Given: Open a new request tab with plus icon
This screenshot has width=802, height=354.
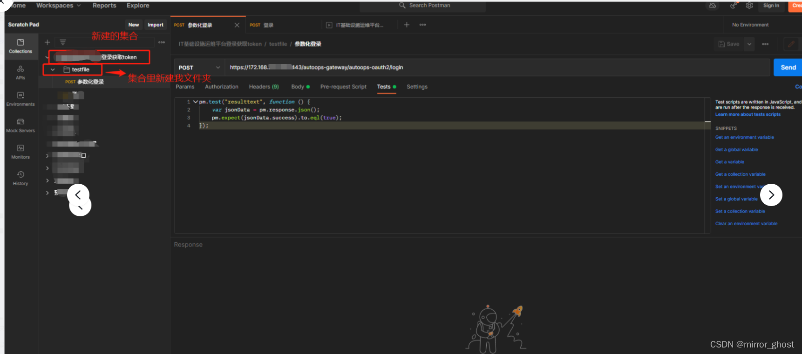Looking at the screenshot, I should (407, 25).
